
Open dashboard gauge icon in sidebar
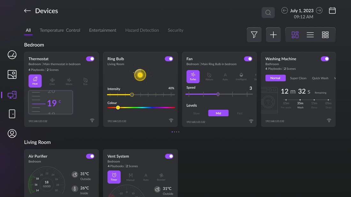[x=12, y=55]
